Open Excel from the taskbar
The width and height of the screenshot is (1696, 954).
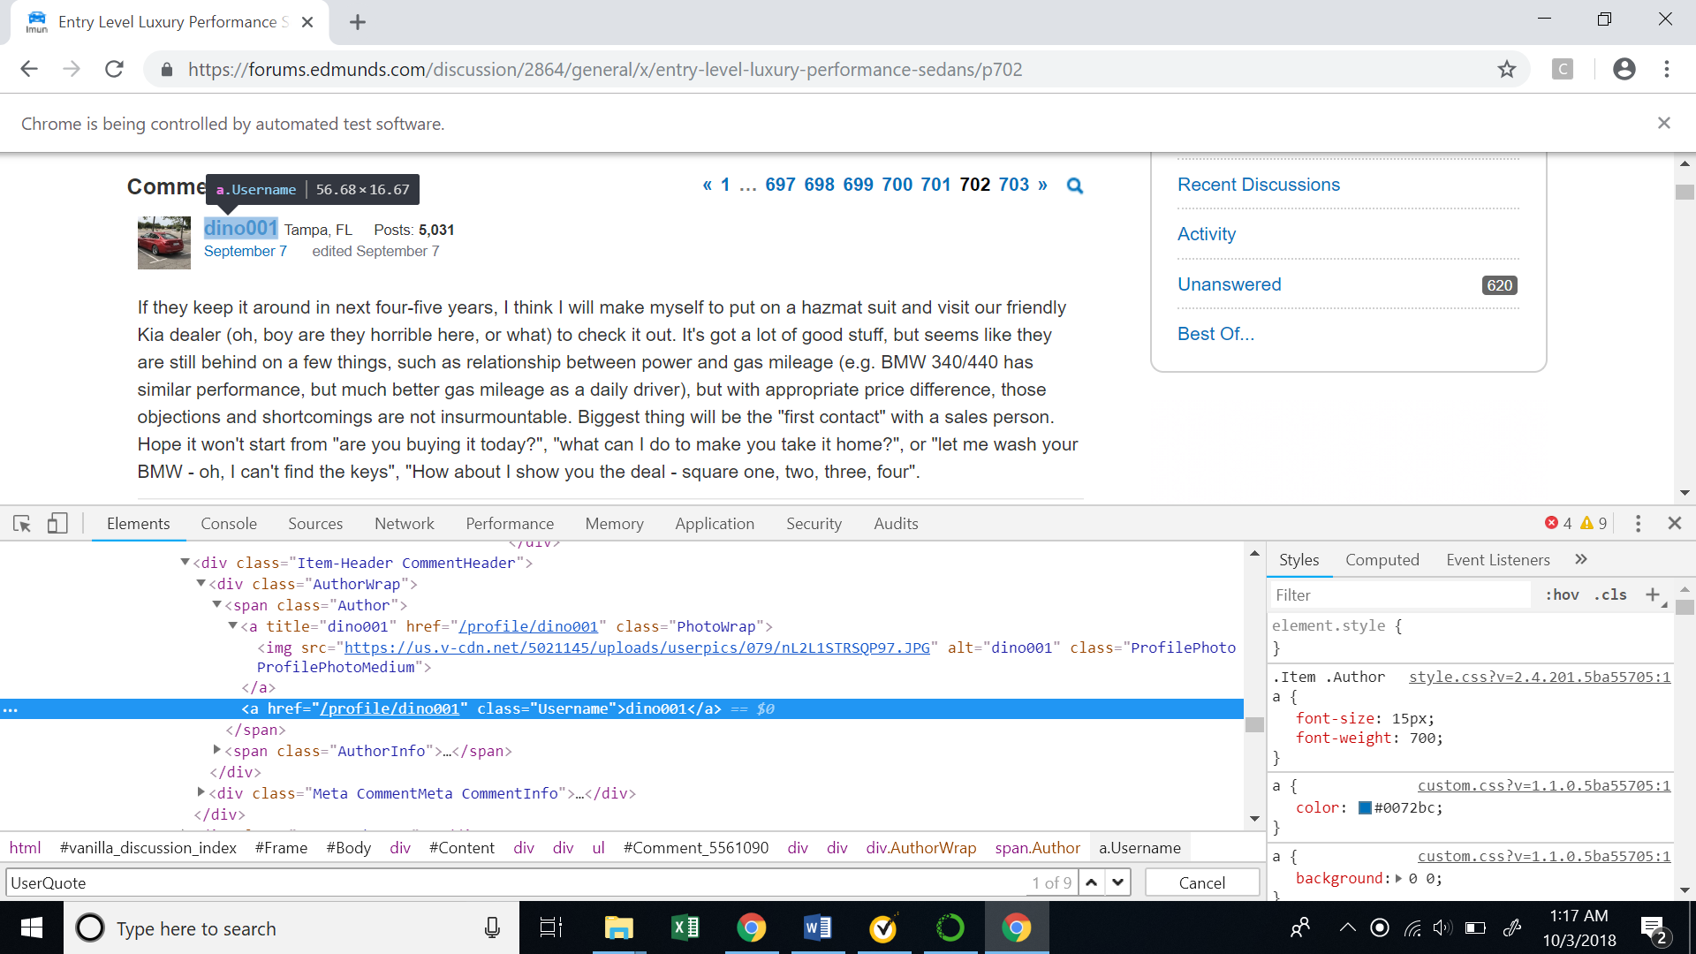(685, 927)
